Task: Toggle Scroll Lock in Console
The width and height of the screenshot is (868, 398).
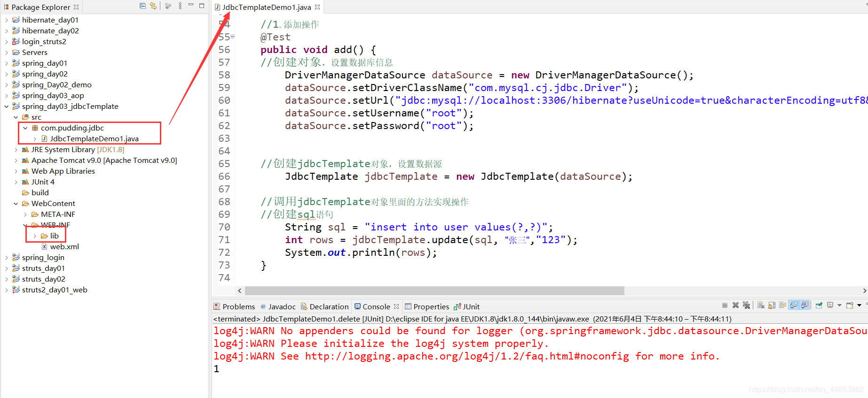Action: (x=772, y=305)
